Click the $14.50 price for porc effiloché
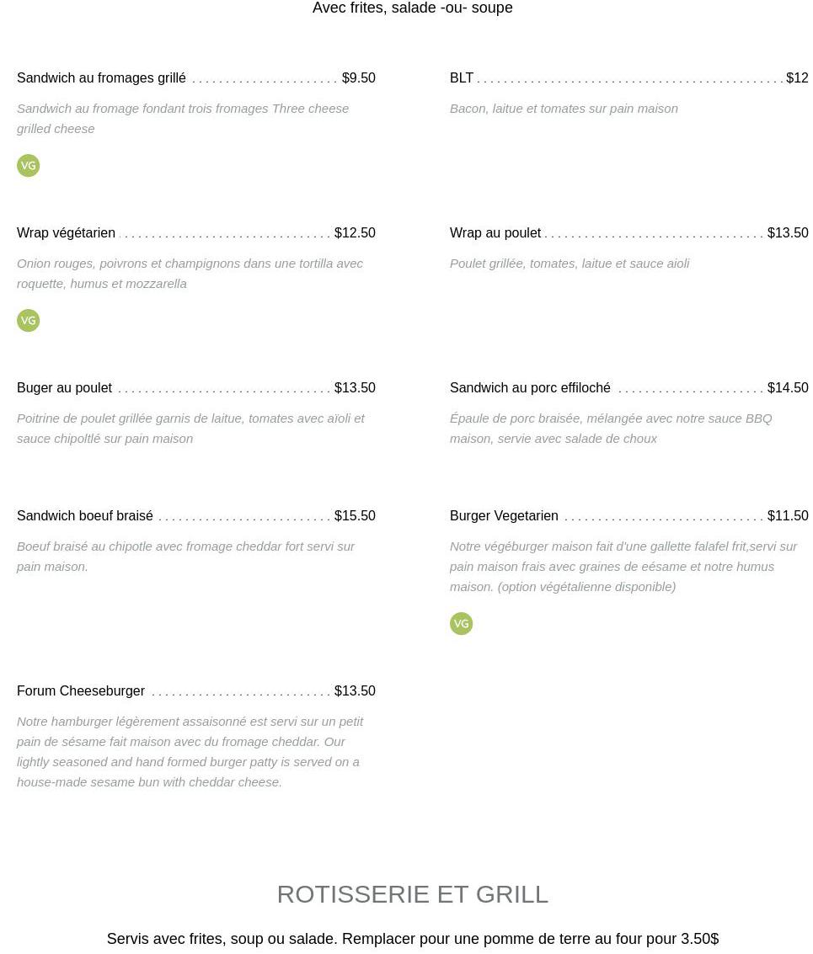Screen dimensions: 813x954 (x=788, y=388)
